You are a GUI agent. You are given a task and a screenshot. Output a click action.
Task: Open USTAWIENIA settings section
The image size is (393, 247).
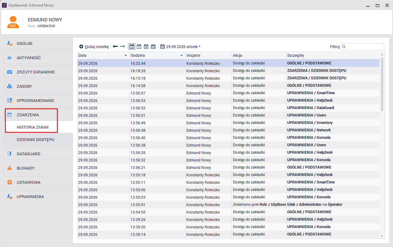(38, 183)
